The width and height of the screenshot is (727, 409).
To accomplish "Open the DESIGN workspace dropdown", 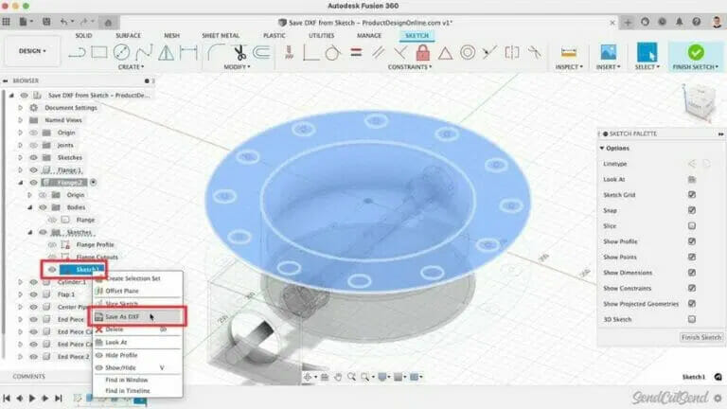I will click(32, 51).
